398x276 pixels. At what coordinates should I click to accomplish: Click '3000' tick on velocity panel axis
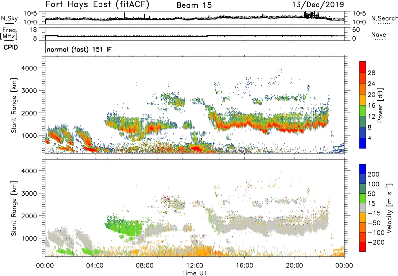[29, 193]
